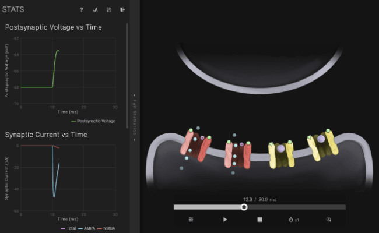
Task: Toggle the Total current legend entry
Action: [69, 228]
